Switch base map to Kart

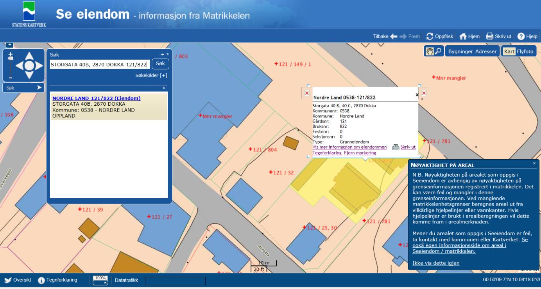coord(509,51)
